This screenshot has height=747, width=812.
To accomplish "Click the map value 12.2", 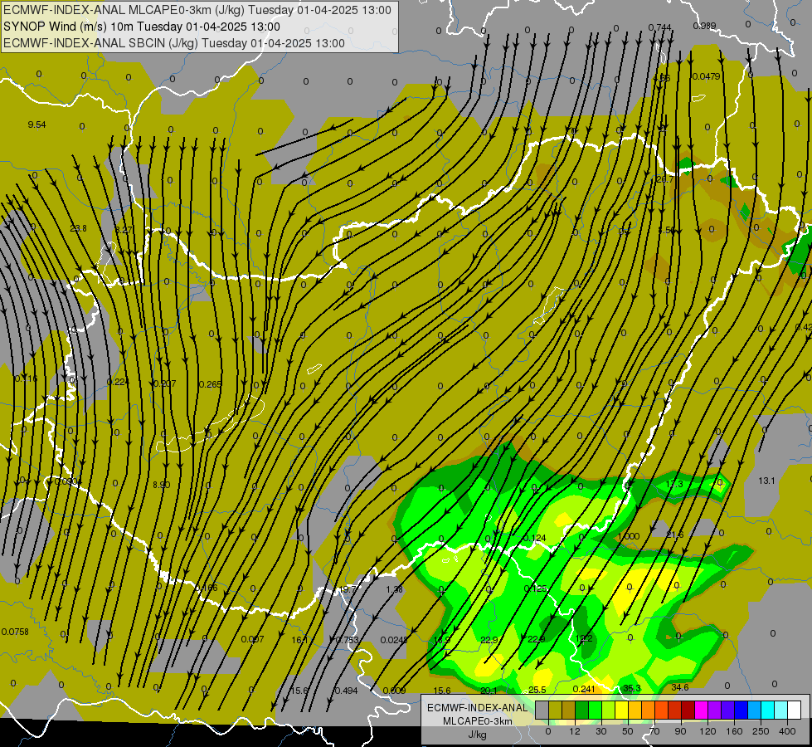I will pyautogui.click(x=584, y=638).
